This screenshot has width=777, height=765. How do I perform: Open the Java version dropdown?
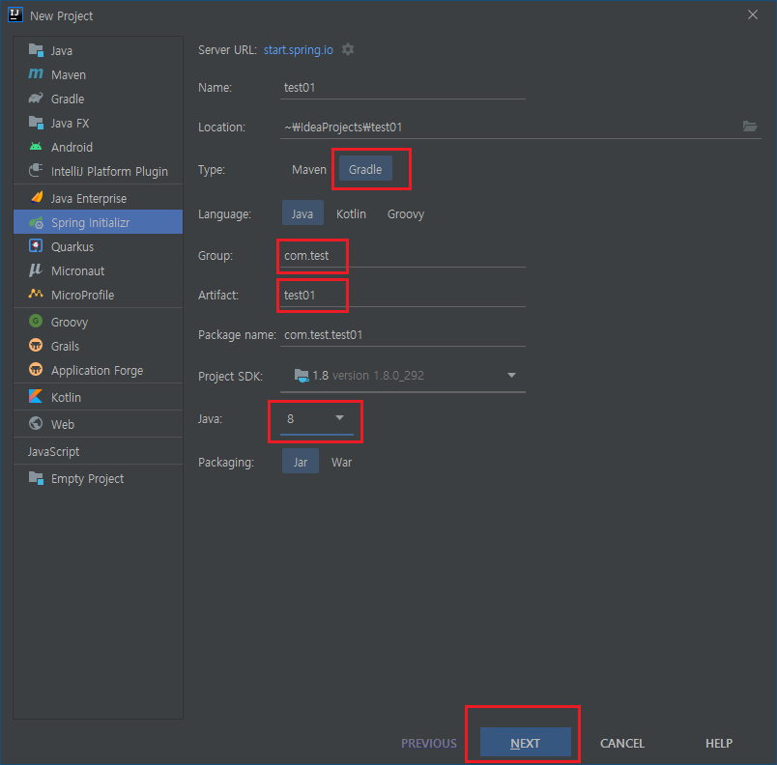click(x=317, y=419)
